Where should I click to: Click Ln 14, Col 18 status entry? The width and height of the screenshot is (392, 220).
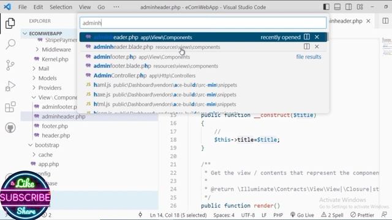pos(178,215)
